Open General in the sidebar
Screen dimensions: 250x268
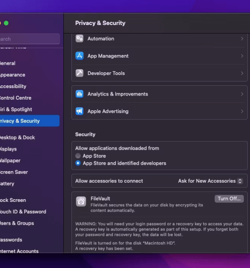point(8,63)
